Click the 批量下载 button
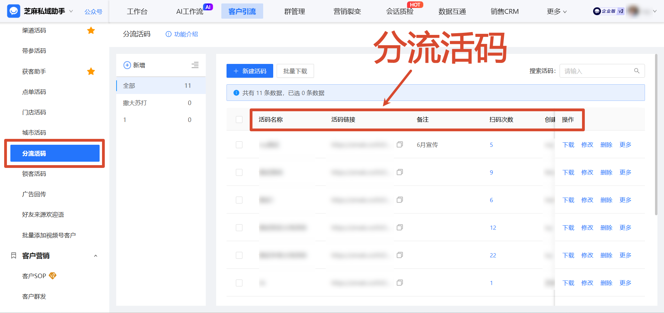Image resolution: width=664 pixels, height=313 pixels. point(295,71)
